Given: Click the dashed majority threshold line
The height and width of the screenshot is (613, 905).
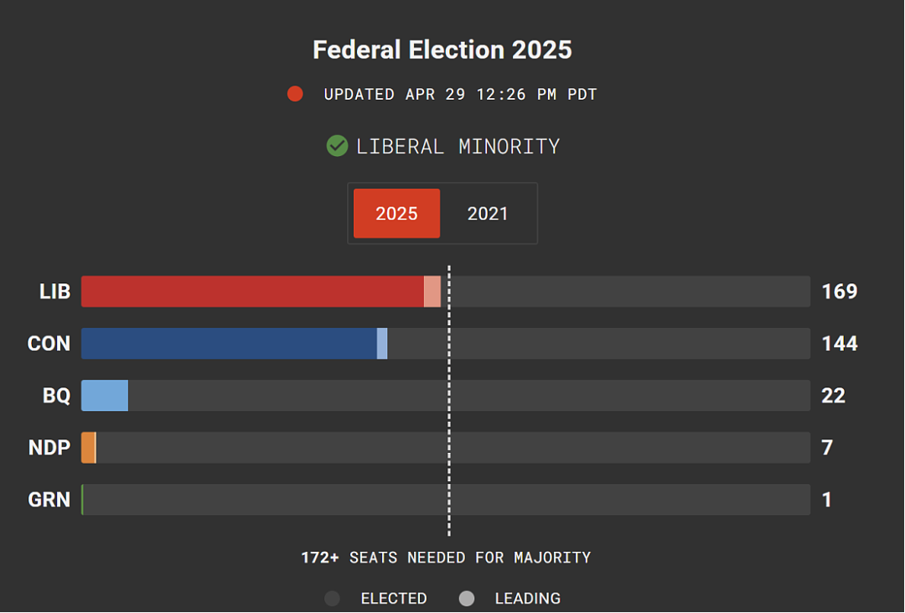Looking at the screenshot, I should click(x=449, y=401).
